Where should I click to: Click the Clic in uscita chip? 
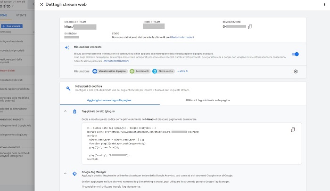tap(164, 71)
